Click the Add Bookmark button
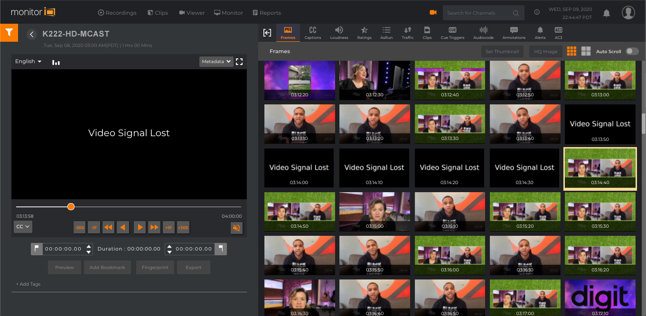 [x=107, y=268]
